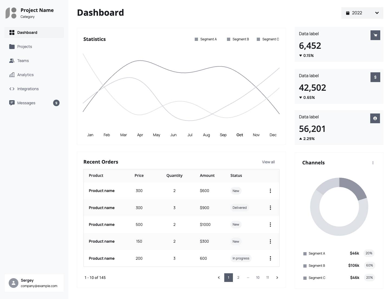This screenshot has height=299, width=390.
Task: Click the shopping cart icon on first data card
Action: [375, 35]
